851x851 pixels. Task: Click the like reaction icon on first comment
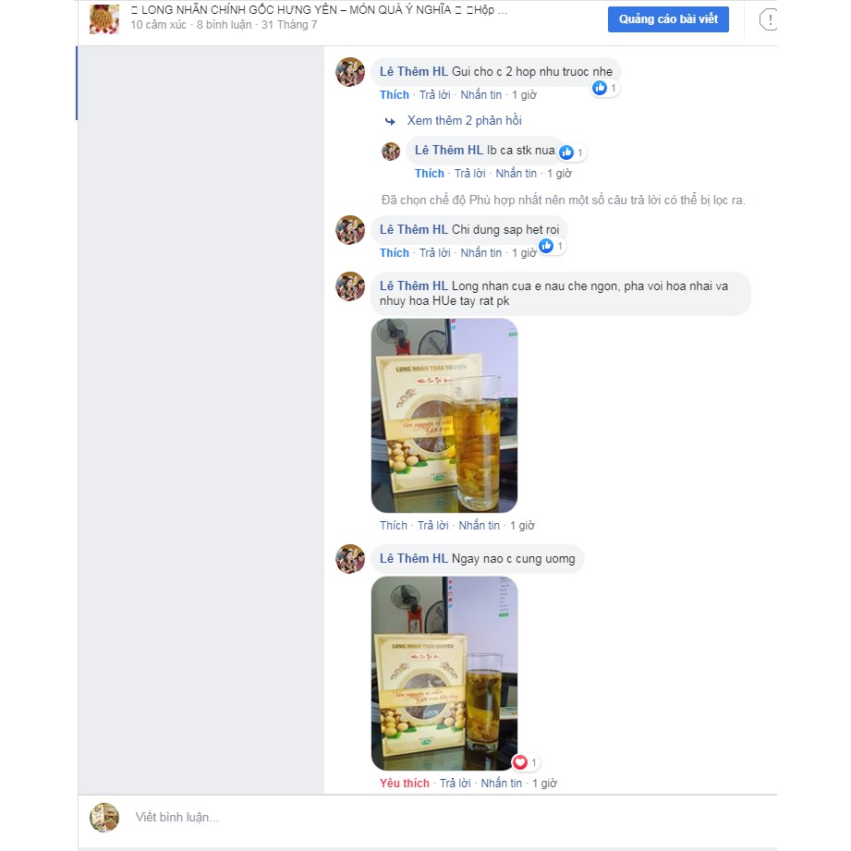coord(599,88)
